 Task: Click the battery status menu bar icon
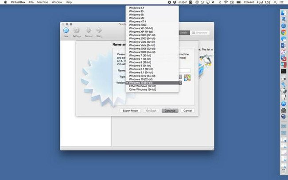pyautogui.click(x=238, y=2)
